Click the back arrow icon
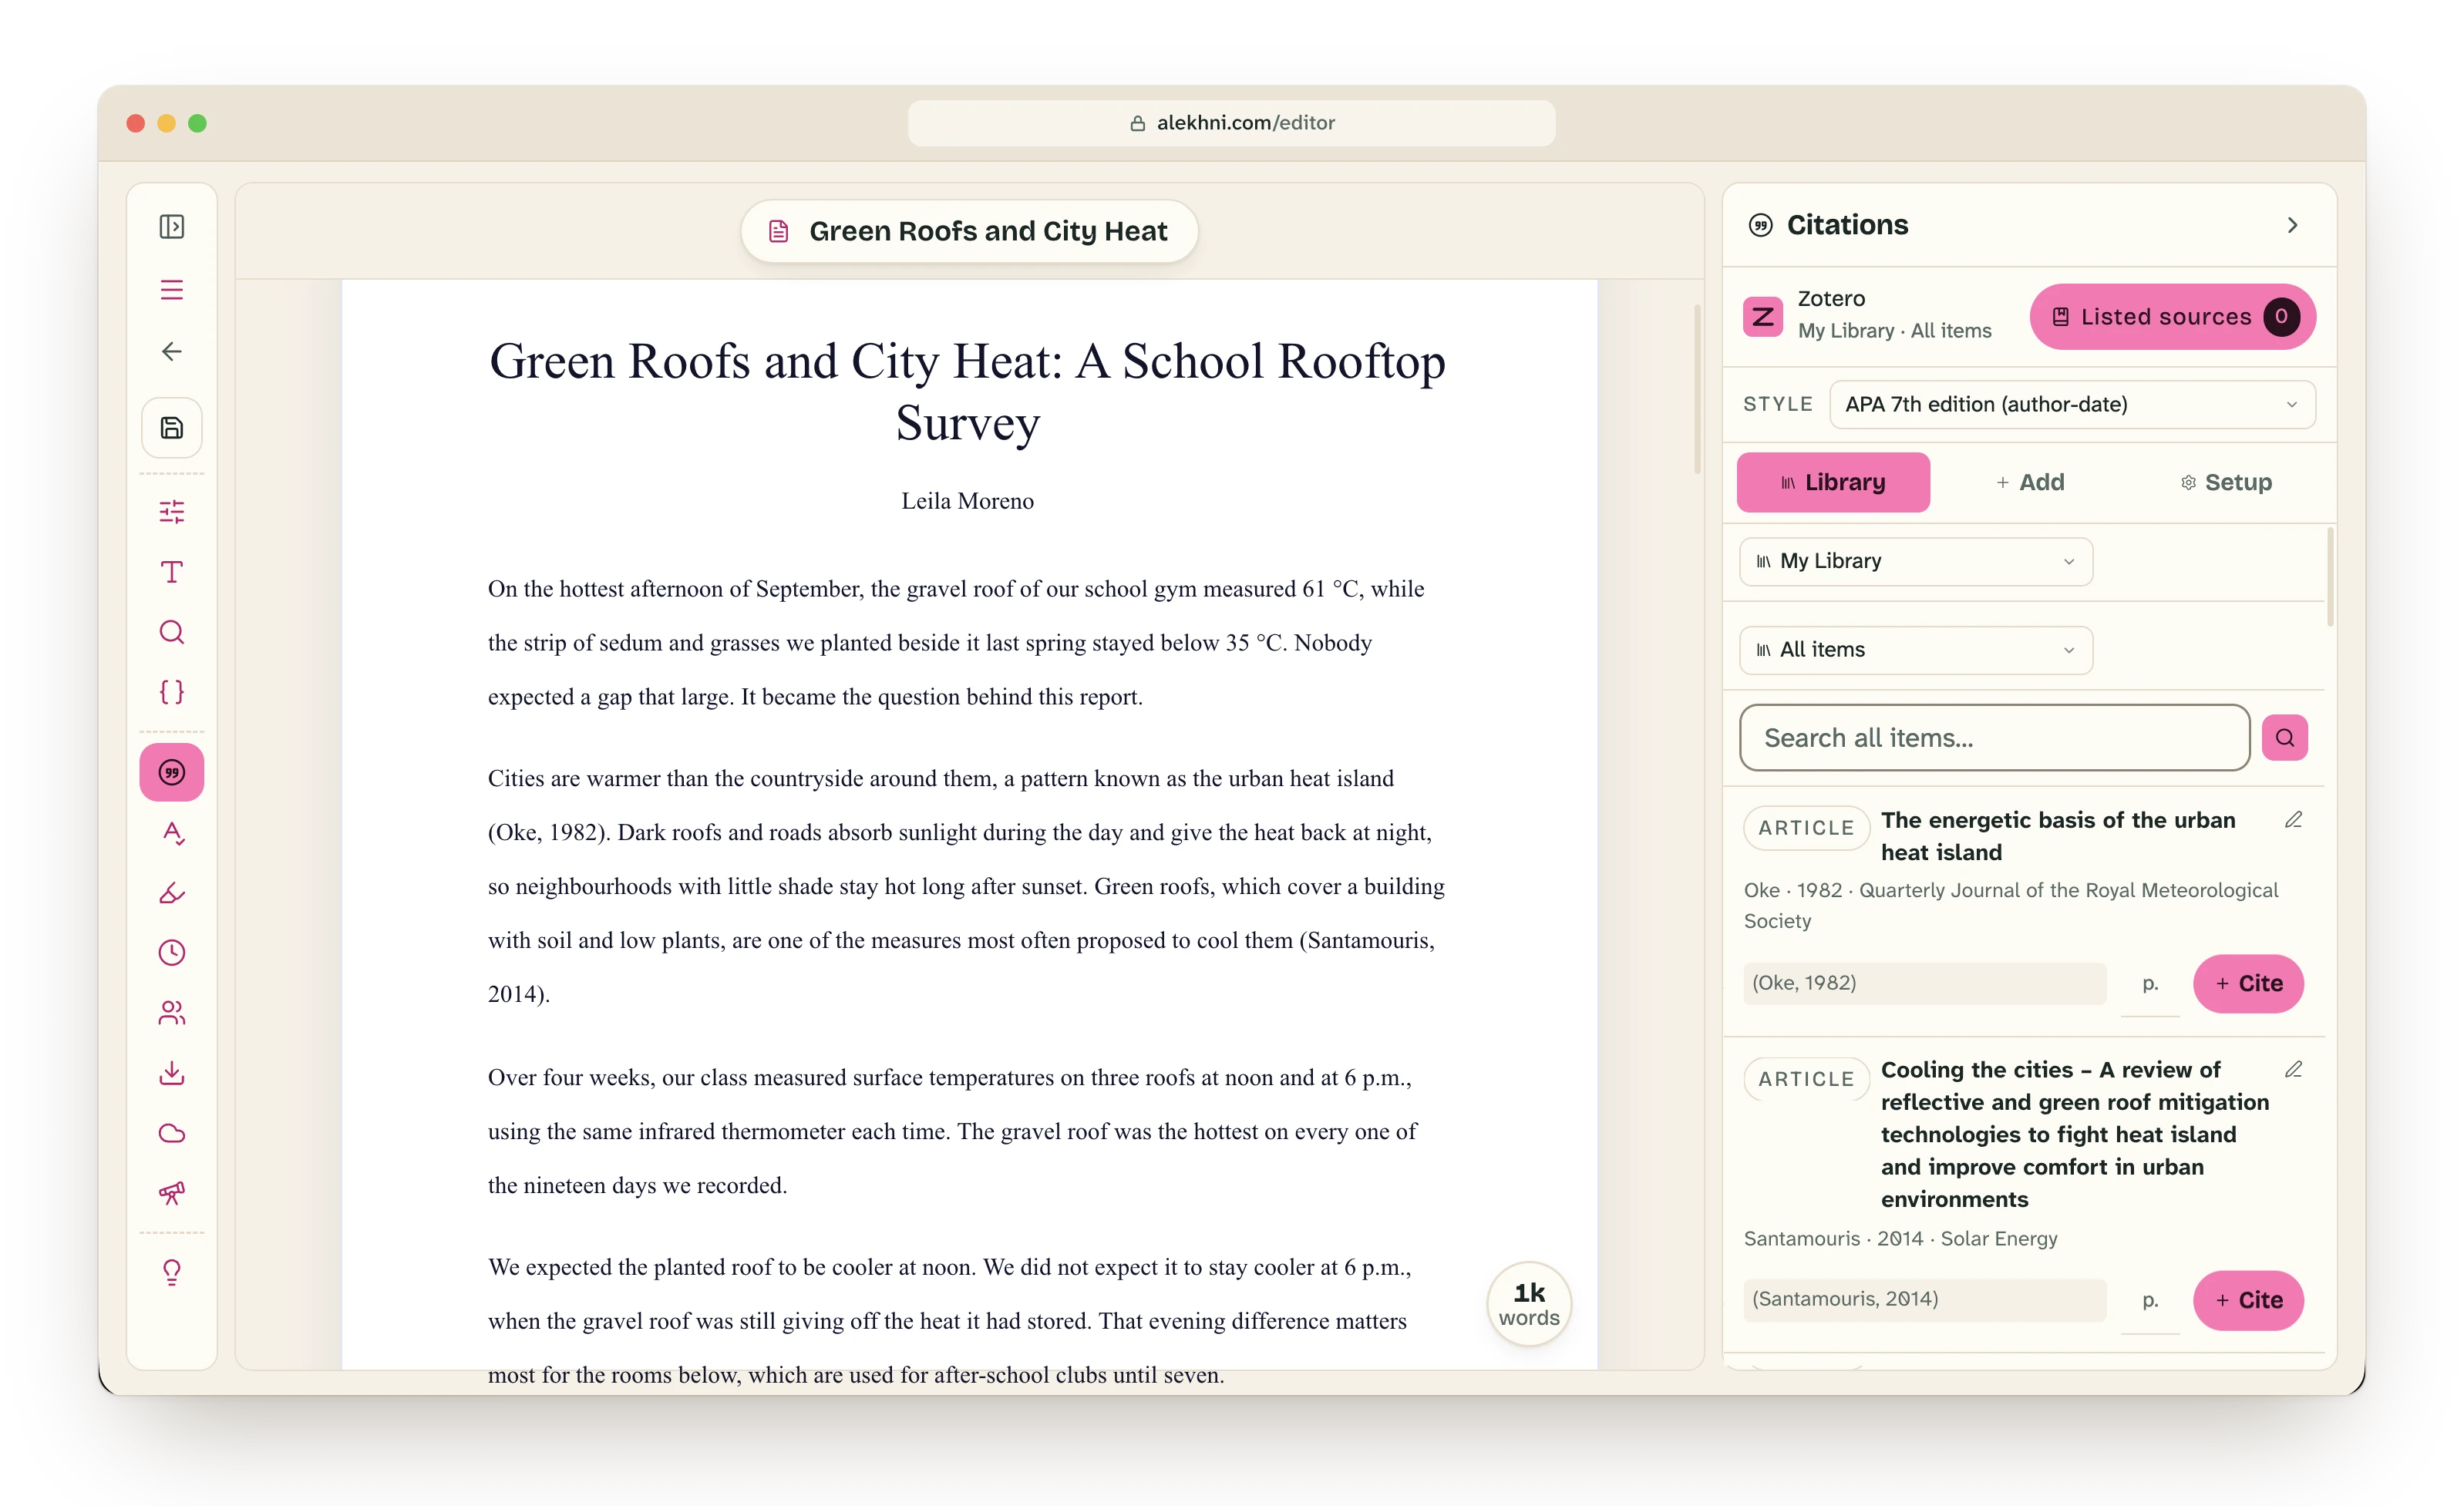2464x1506 pixels. click(x=172, y=351)
